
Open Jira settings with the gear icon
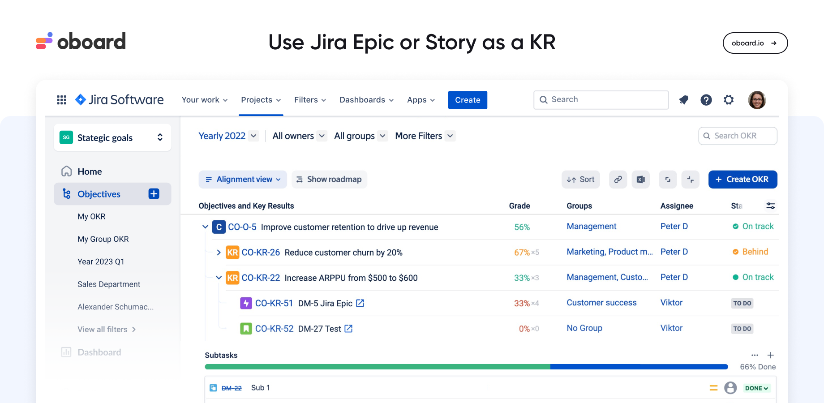click(729, 99)
